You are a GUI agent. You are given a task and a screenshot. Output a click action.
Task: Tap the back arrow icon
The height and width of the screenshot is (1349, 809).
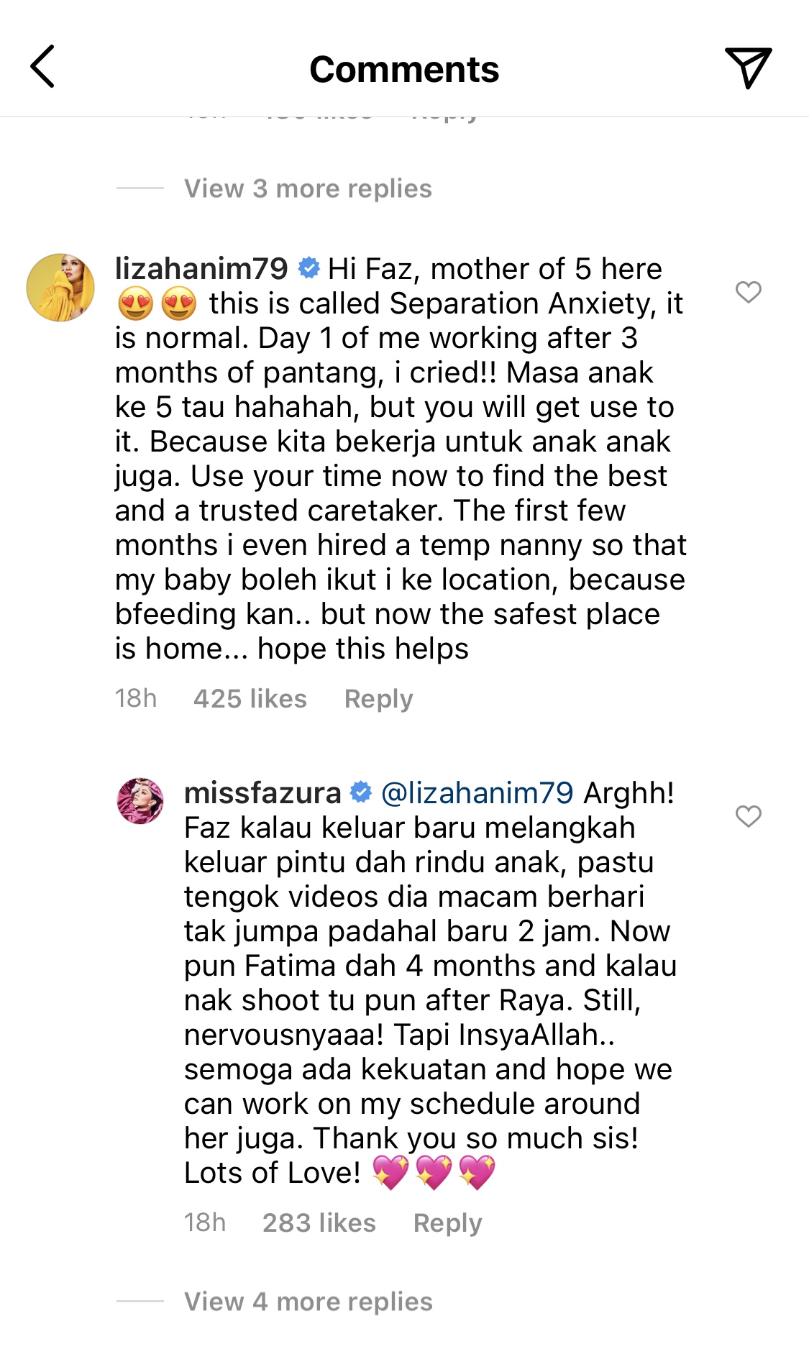click(42, 66)
